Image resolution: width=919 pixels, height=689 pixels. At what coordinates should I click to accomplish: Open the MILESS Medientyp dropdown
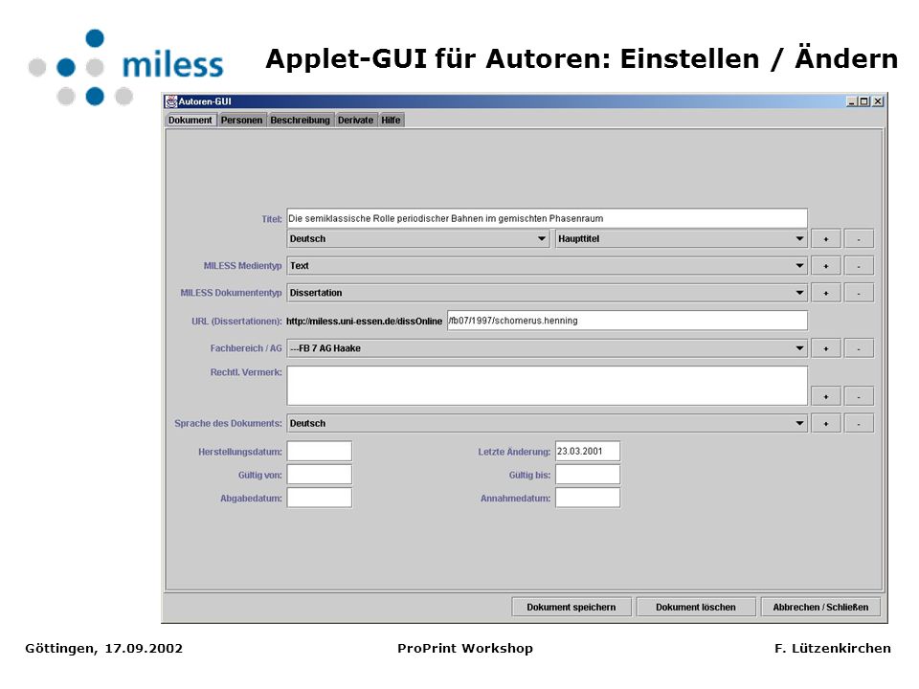547,266
